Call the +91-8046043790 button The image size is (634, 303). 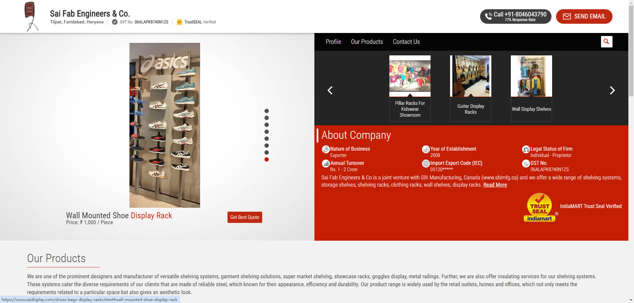click(515, 16)
